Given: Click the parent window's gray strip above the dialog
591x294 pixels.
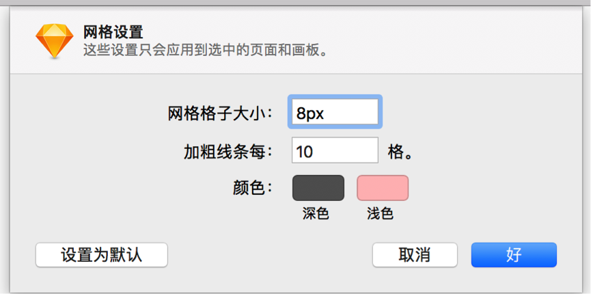Looking at the screenshot, I should point(295,2).
